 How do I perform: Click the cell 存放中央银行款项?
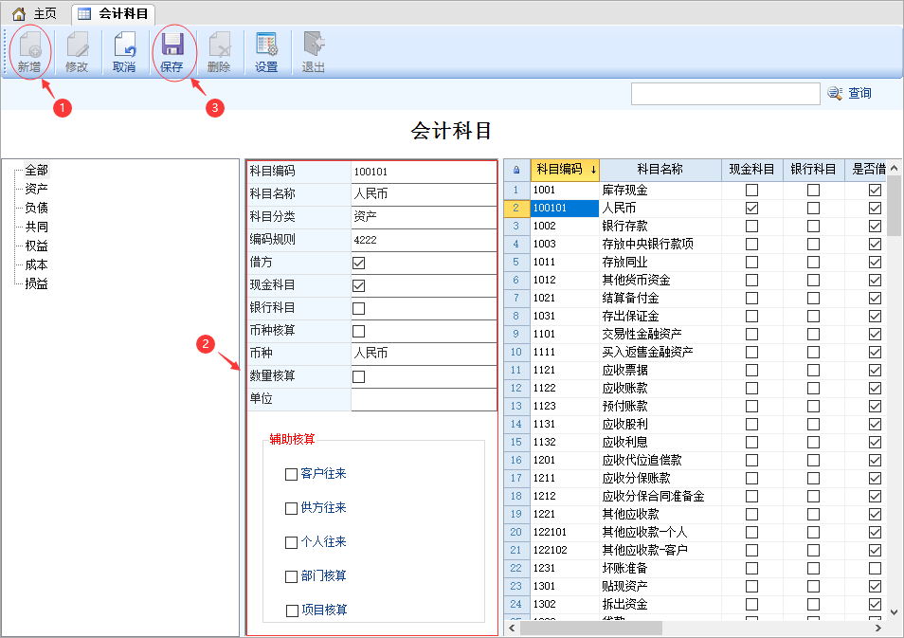point(660,244)
